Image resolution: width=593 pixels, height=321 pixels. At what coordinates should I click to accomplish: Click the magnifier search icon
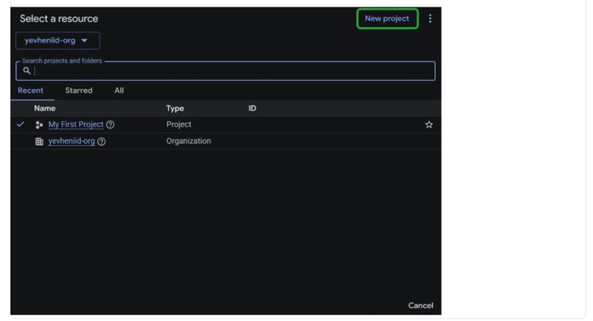[x=26, y=71]
